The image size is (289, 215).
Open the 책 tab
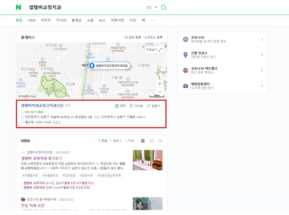point(143,20)
